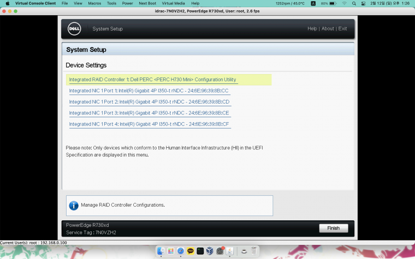Screen dimensions: 415x259
Task: Open the Trash from the Dock
Action: [x=254, y=251]
